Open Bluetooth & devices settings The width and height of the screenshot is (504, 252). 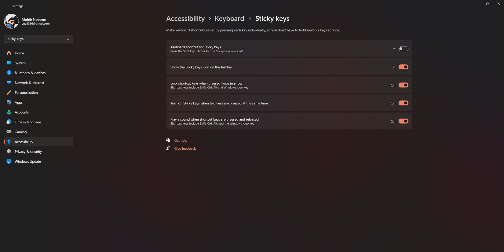pos(30,73)
